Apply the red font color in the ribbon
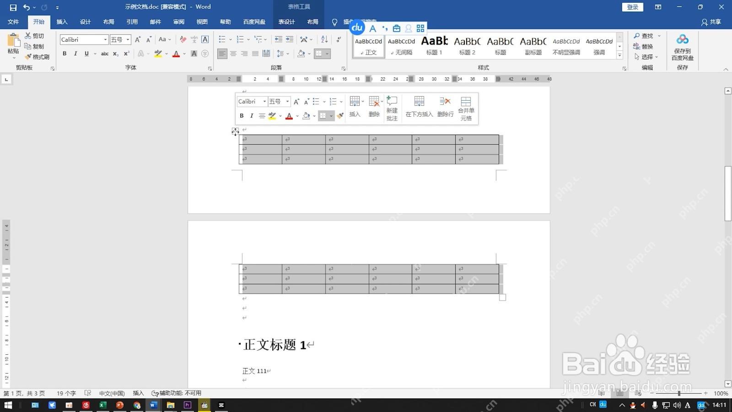Image resolution: width=732 pixels, height=412 pixels. click(176, 54)
